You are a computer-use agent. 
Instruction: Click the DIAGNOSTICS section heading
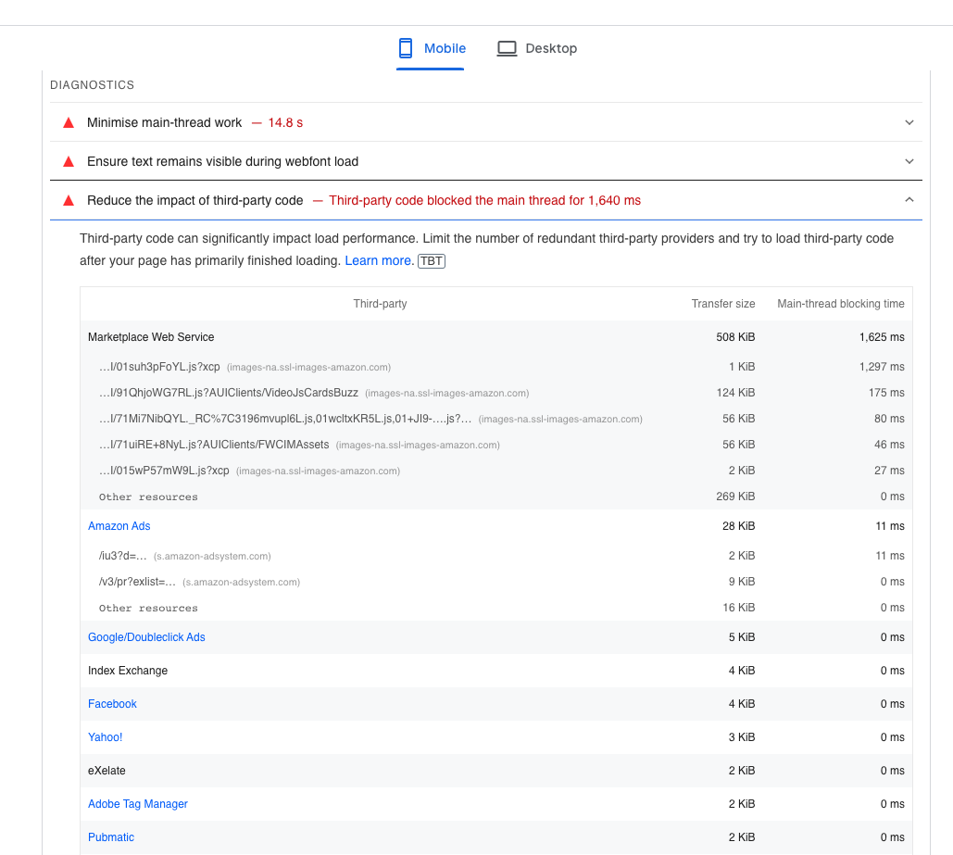[93, 85]
